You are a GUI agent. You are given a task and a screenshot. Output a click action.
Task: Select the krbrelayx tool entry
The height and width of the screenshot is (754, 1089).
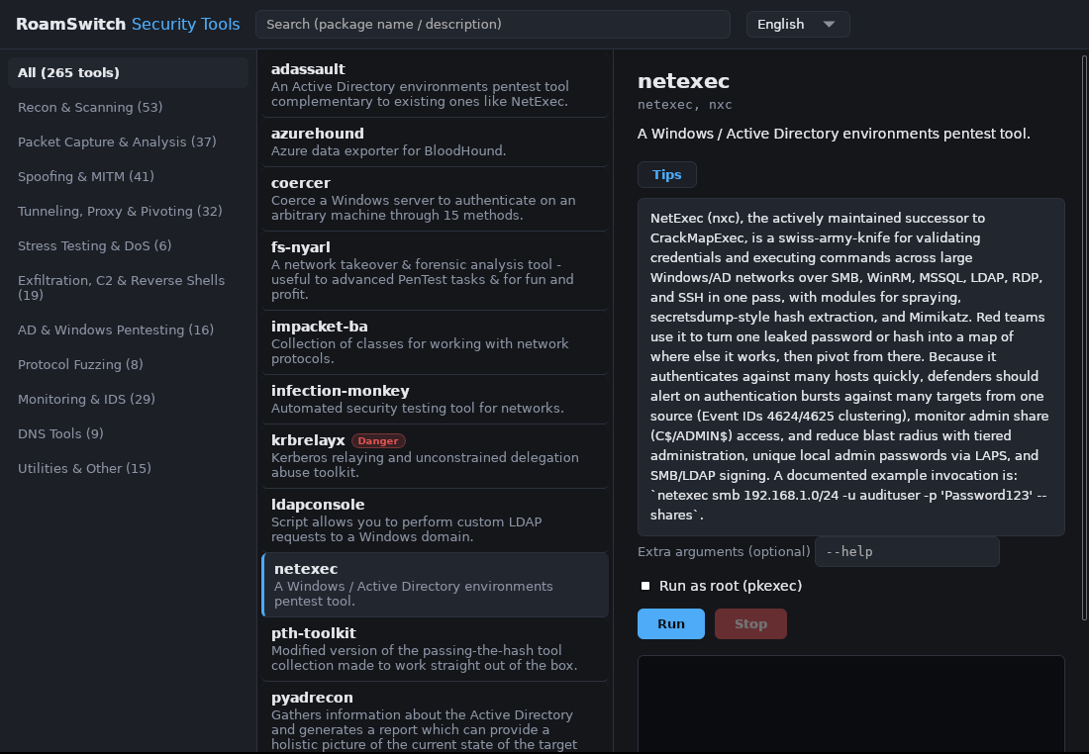click(435, 456)
